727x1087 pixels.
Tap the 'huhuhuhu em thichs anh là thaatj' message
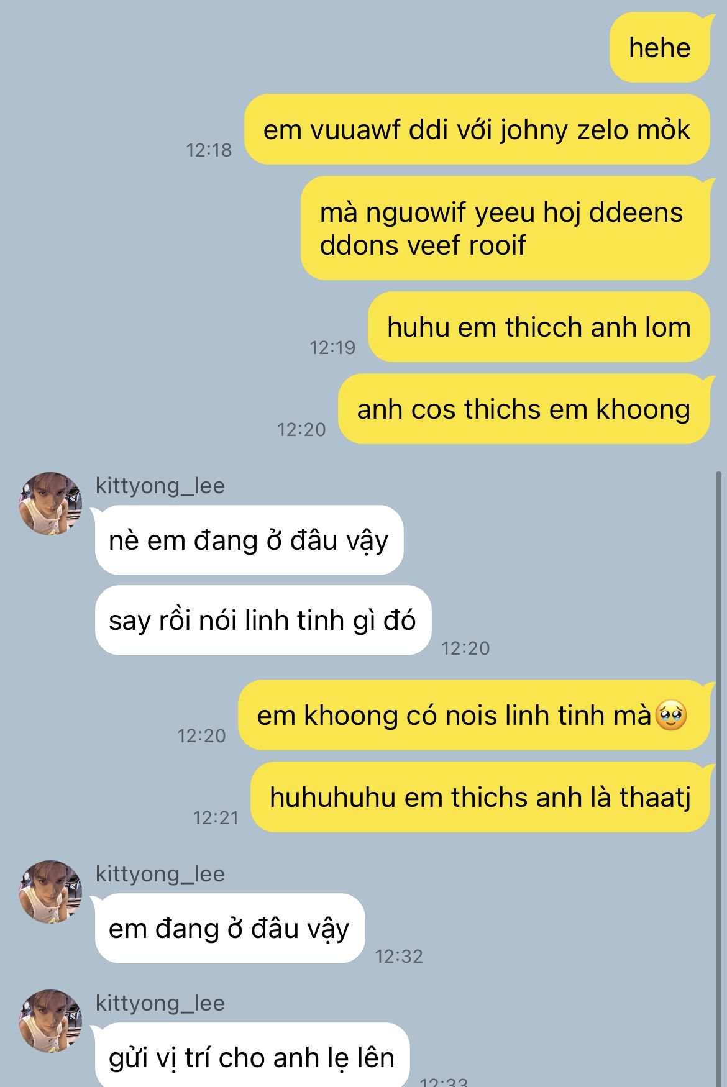(x=480, y=798)
